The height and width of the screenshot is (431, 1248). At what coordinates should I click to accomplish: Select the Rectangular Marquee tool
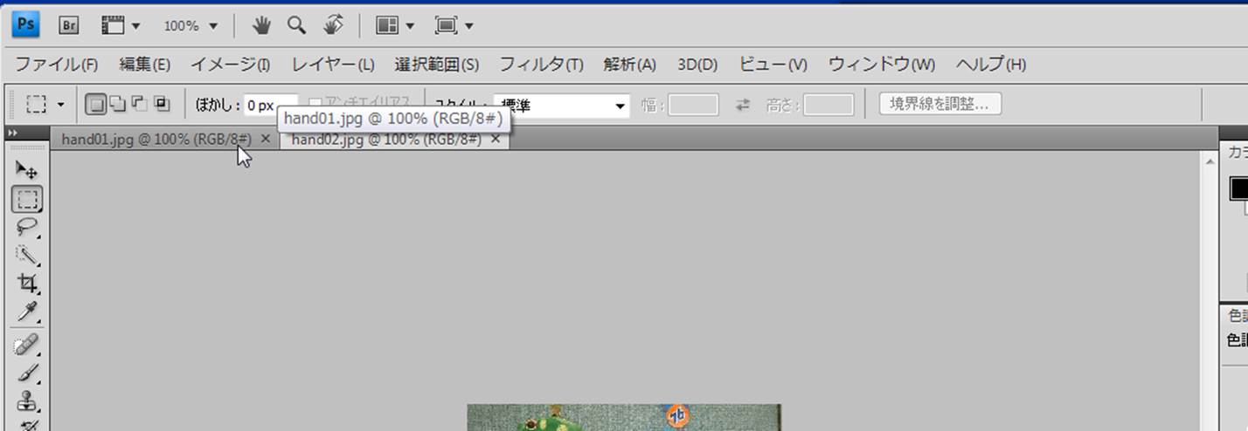27,199
